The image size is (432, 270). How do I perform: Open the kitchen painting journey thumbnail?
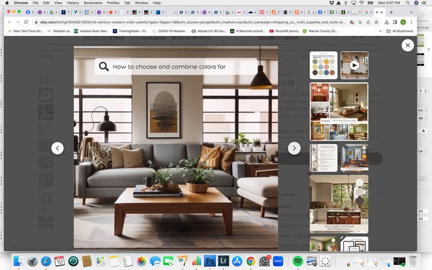pos(339,204)
